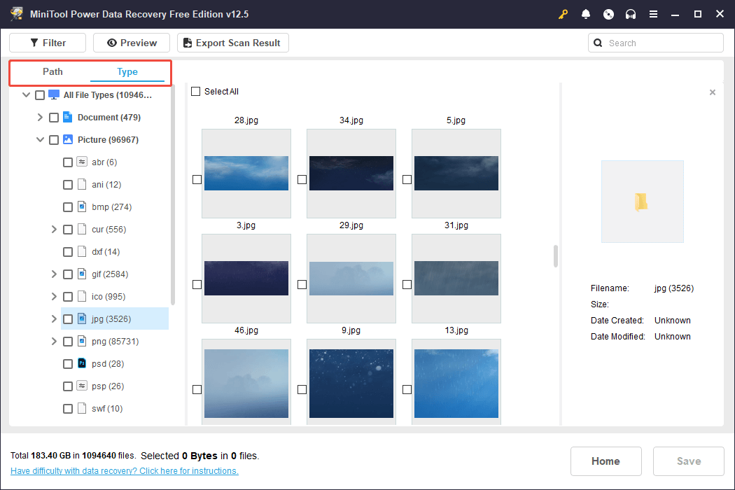Click the Picture category icon
The width and height of the screenshot is (735, 490).
pos(68,140)
